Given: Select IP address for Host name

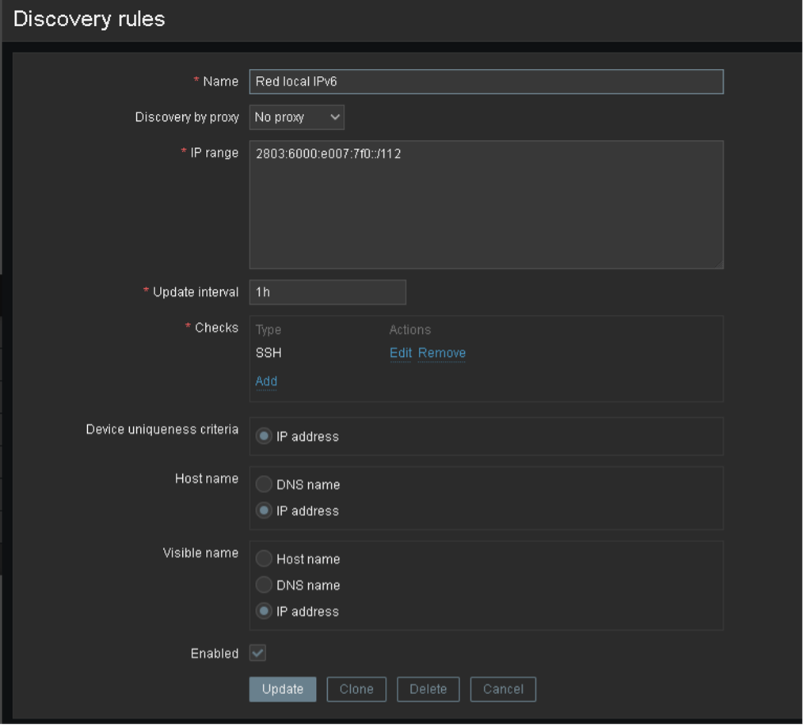Looking at the screenshot, I should click(264, 511).
